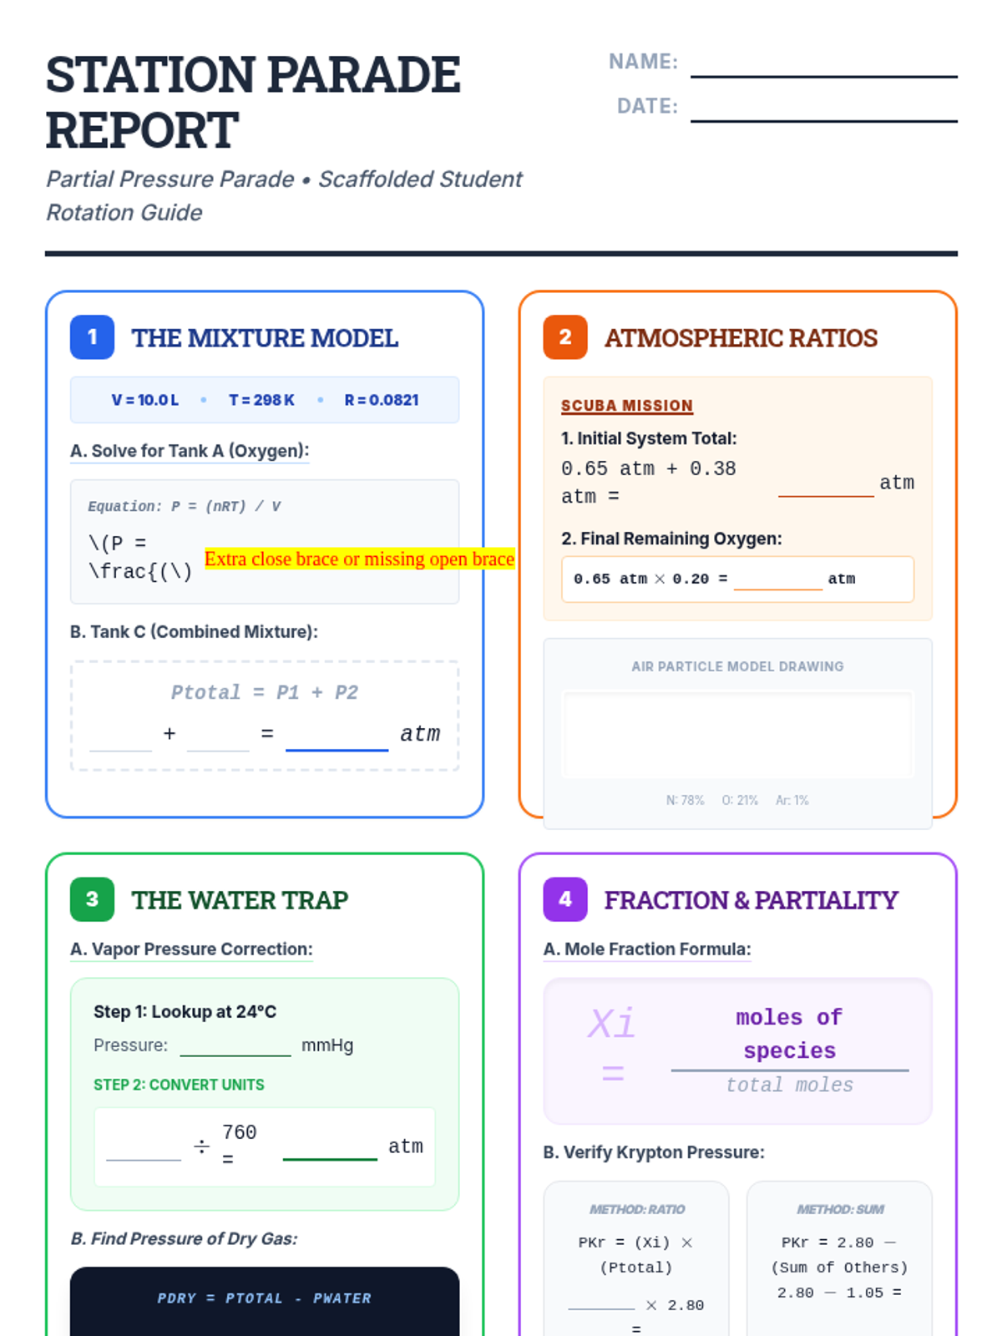Click the blank before the divide-by-760 sign
This screenshot has height=1336, width=1002.
144,1150
